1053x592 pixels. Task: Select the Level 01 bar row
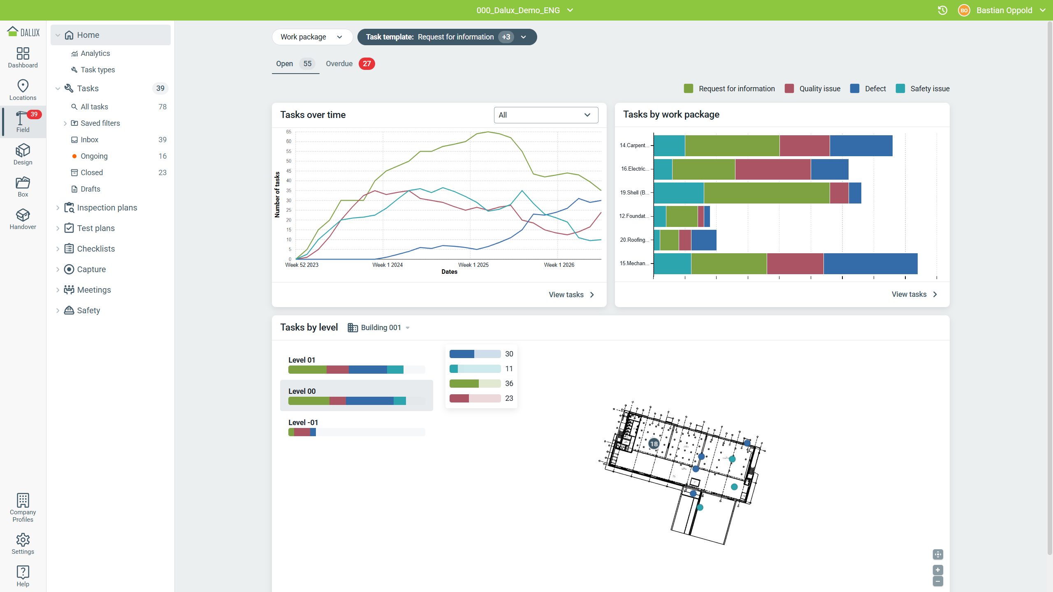[356, 364]
